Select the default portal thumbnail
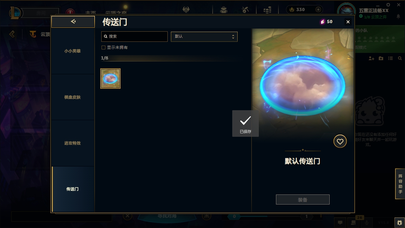This screenshot has height=228, width=405. pyautogui.click(x=110, y=79)
